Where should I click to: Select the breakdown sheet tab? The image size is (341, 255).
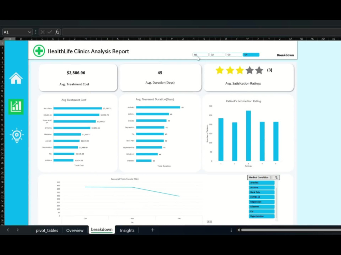coord(102,230)
